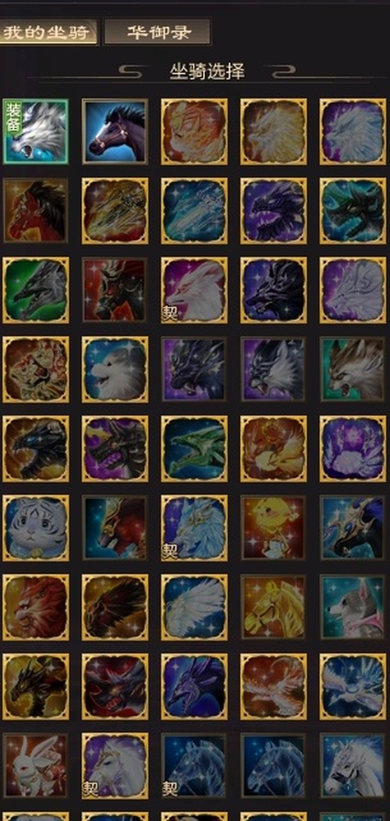
Task: Choose the white-winged bird mount
Action: coord(194,607)
